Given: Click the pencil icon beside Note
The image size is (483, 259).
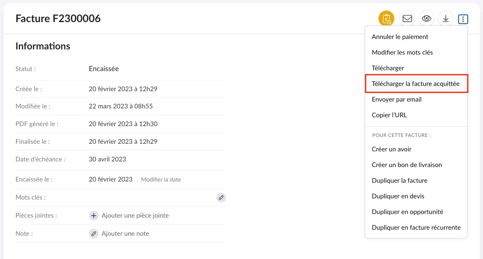Looking at the screenshot, I should point(93,234).
